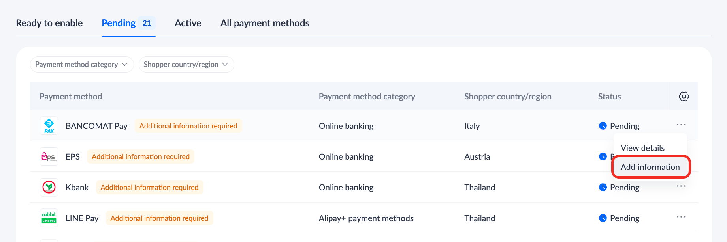The image size is (727, 242).
Task: Expand Shopper country/region filter
Action: 186,65
